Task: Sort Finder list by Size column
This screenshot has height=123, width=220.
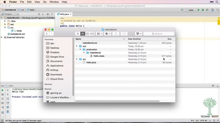Action: tap(166, 39)
